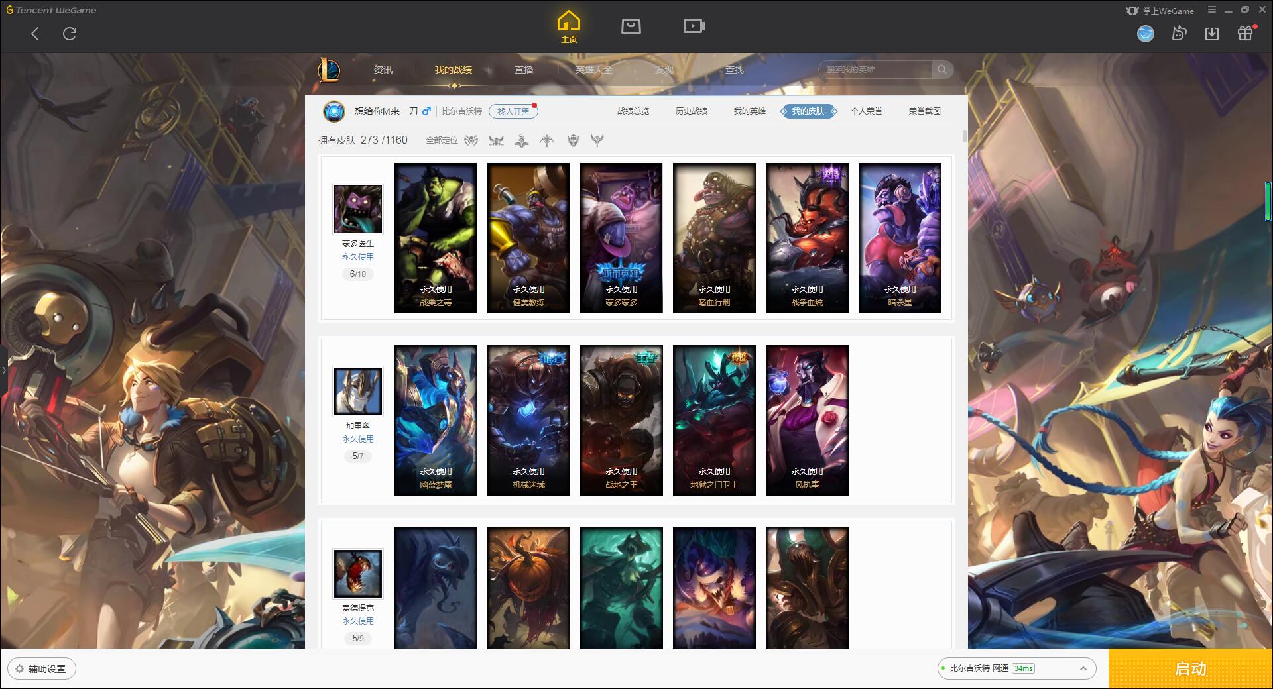Click the League of Legends logo
Image resolution: width=1273 pixels, height=689 pixels.
point(329,70)
